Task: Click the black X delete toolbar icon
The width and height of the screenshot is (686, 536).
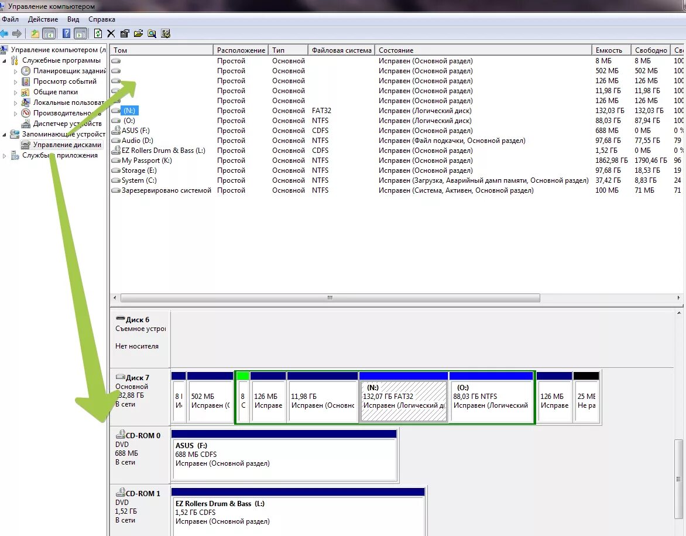Action: coord(111,33)
